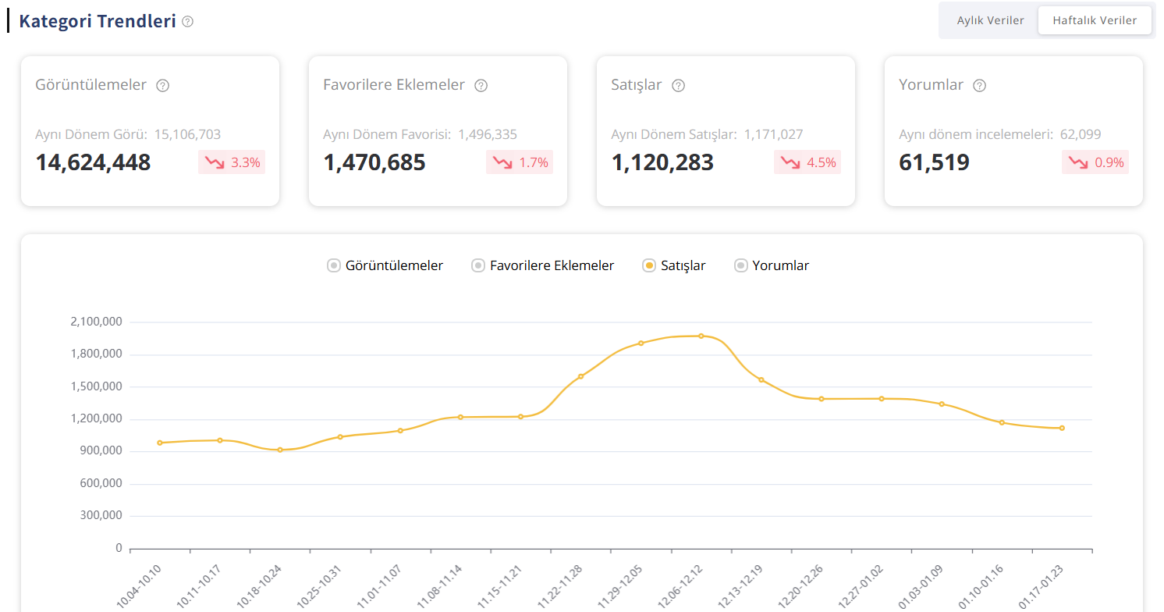
Task: Show the Yorumlar series in chart legend
Action: click(772, 265)
